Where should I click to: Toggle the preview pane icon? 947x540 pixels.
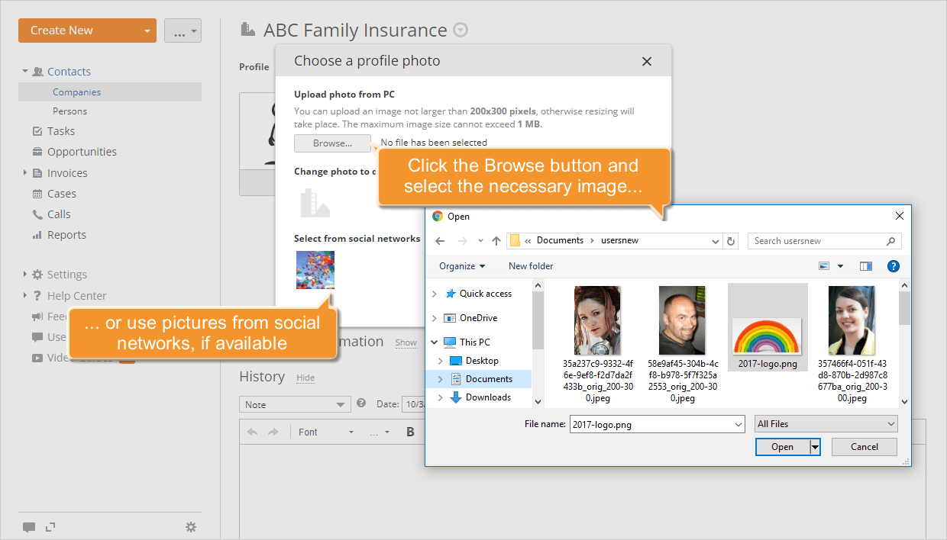865,266
